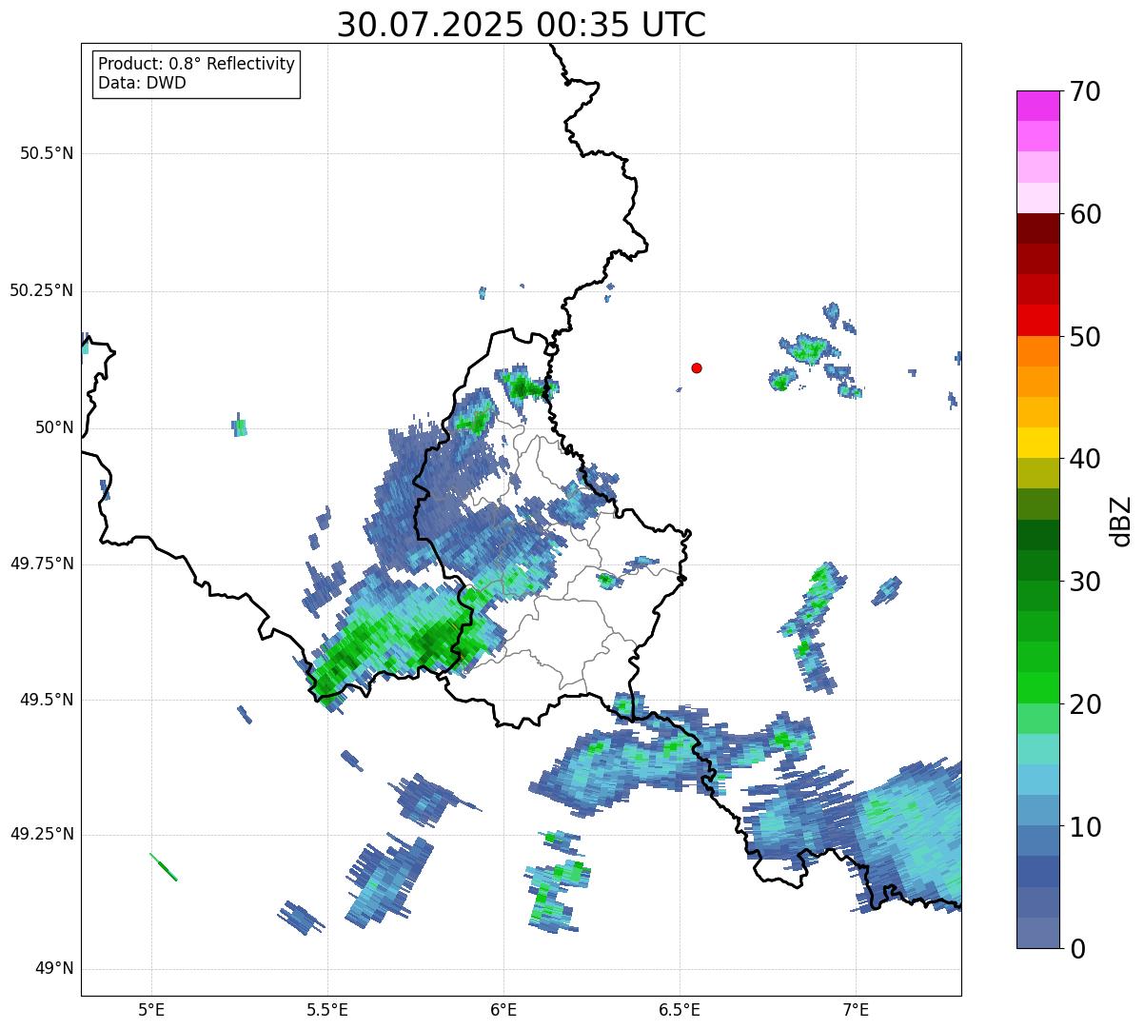Click the dBZ colorbar label

coord(1121,520)
